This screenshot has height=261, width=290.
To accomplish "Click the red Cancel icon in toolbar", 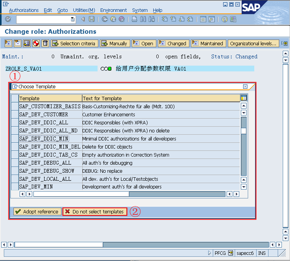I will tap(121, 19).
